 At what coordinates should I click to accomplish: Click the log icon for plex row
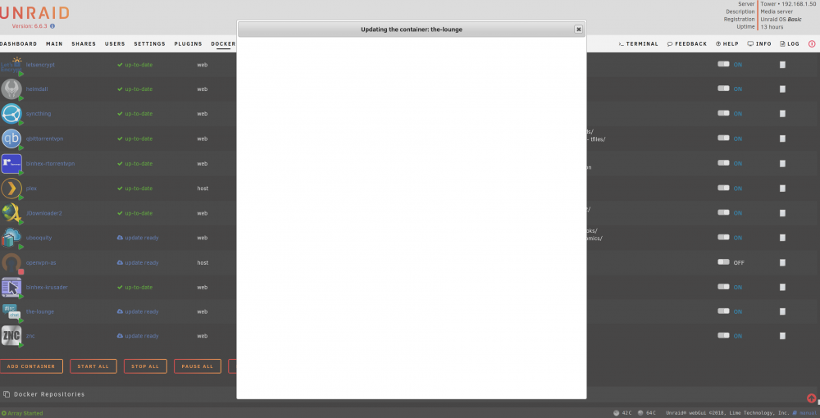pos(782,189)
